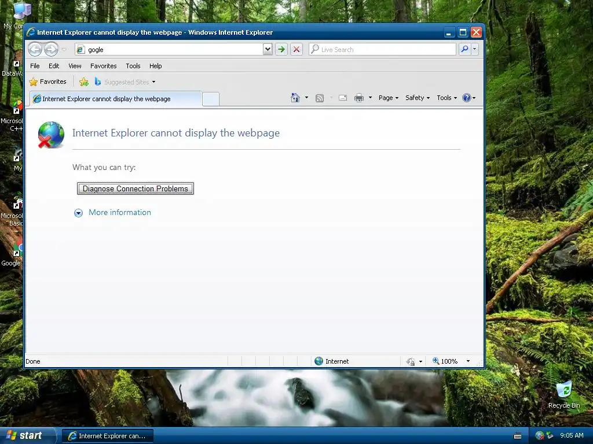Click the Print icon
The width and height of the screenshot is (593, 444).
(x=359, y=98)
